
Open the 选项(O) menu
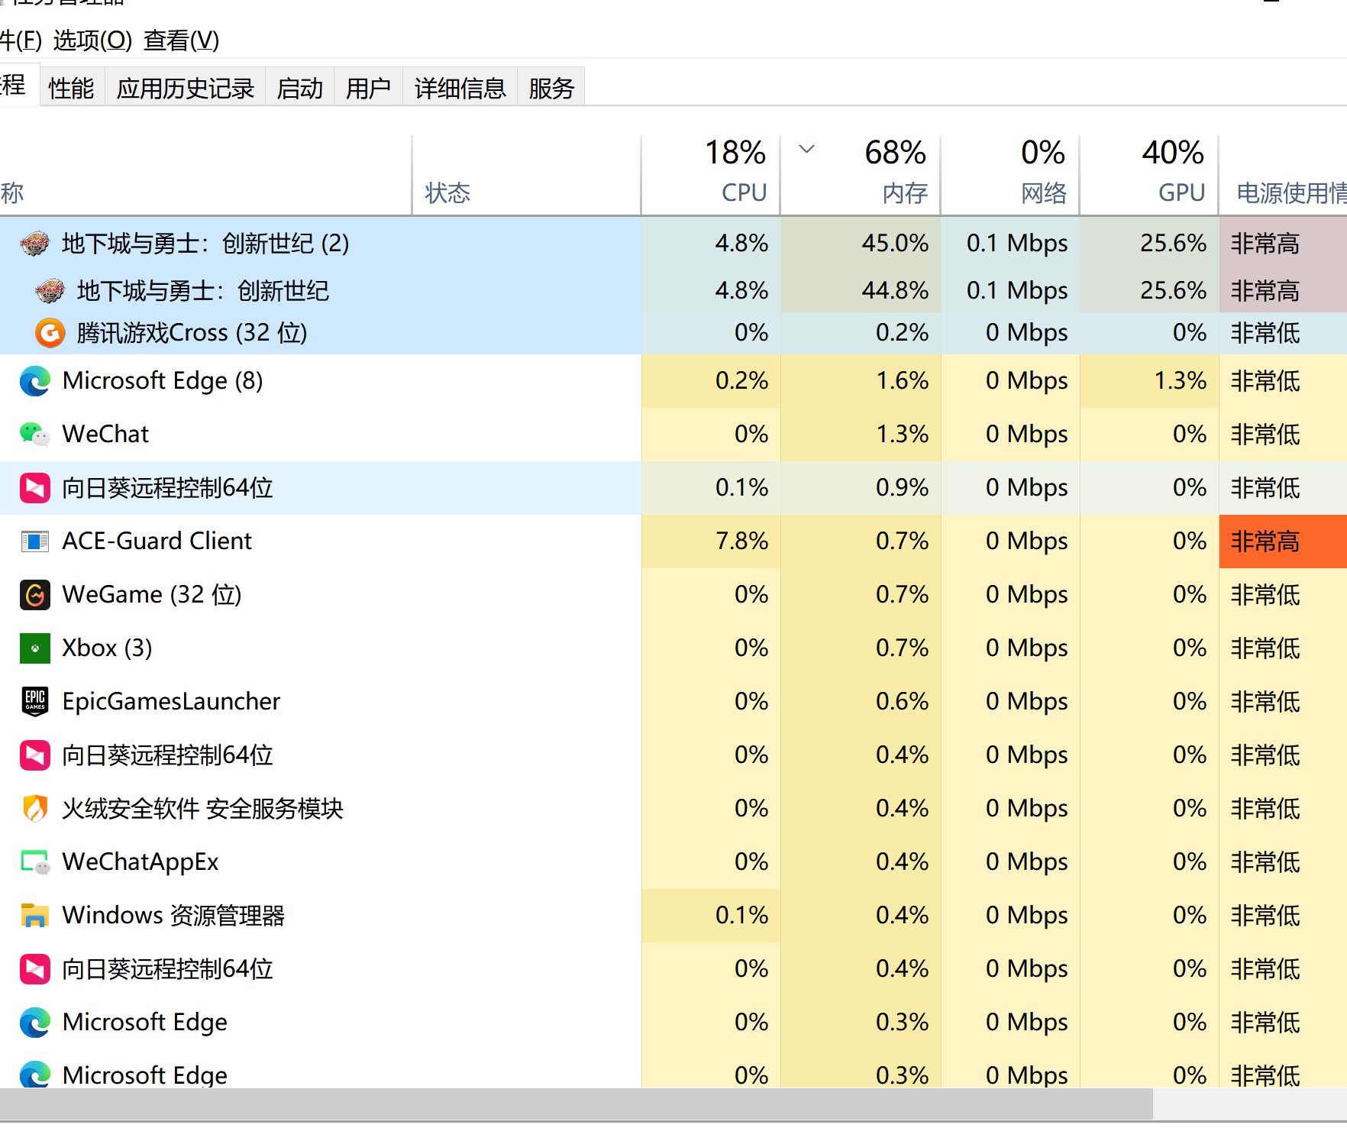pyautogui.click(x=92, y=40)
